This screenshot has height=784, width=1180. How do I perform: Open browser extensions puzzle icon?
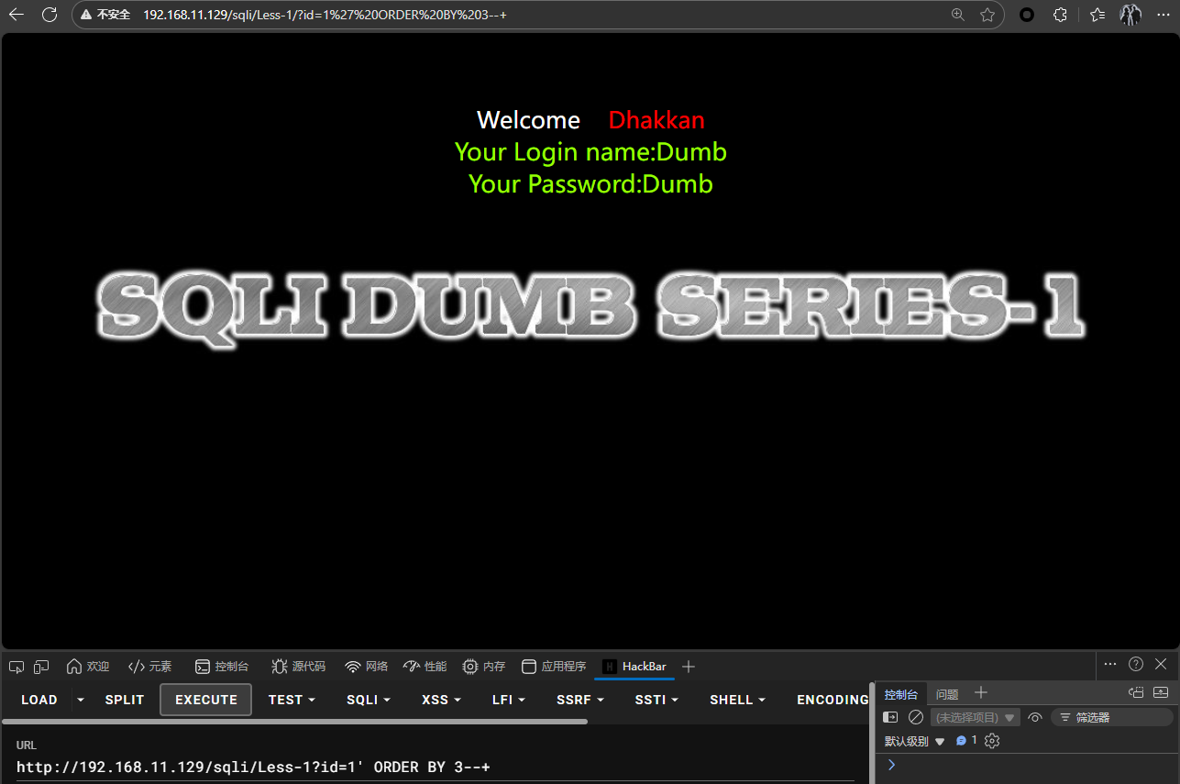coord(1060,15)
